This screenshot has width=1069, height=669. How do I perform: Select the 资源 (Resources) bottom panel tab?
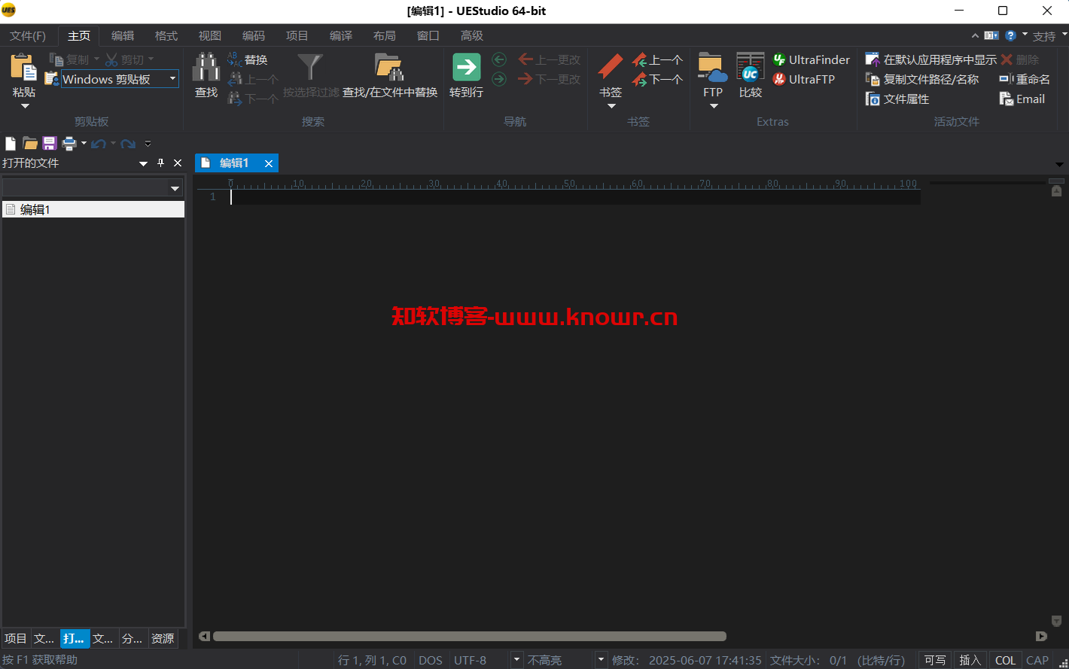tap(163, 638)
